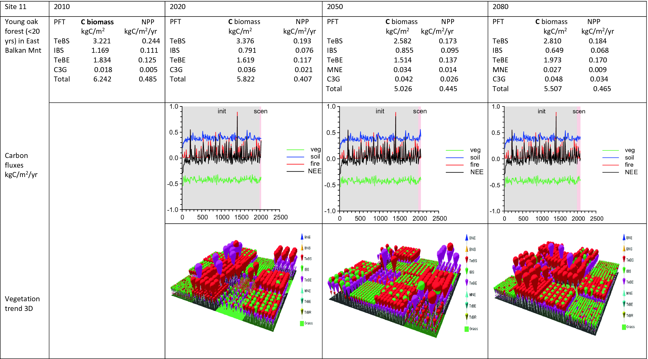The height and width of the screenshot is (359, 648).
Task: Select TeBS biomass value 3.221
Action: (102, 41)
